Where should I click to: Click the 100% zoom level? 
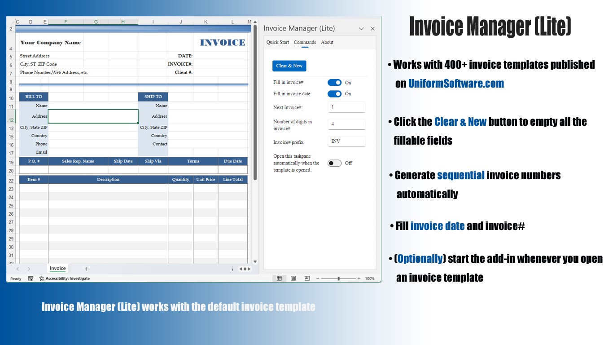(369, 279)
